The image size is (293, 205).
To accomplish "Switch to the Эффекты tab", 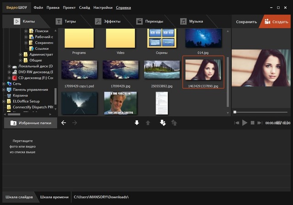I will click(109, 22).
